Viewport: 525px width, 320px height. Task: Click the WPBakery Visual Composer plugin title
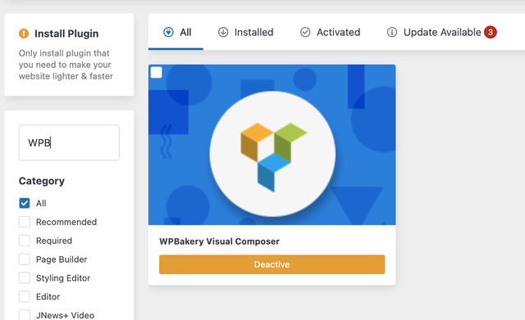tap(219, 241)
